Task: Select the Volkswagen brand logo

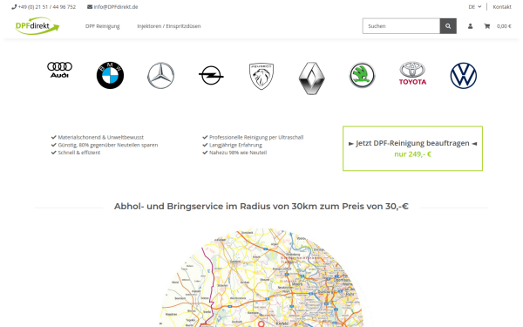Action: point(464,75)
